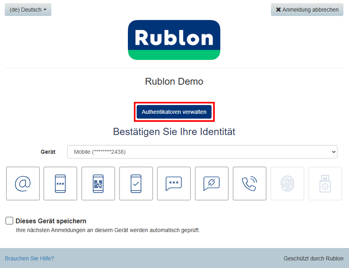
Task: Click the Authentikatoren verwalten button
Action: (174, 112)
